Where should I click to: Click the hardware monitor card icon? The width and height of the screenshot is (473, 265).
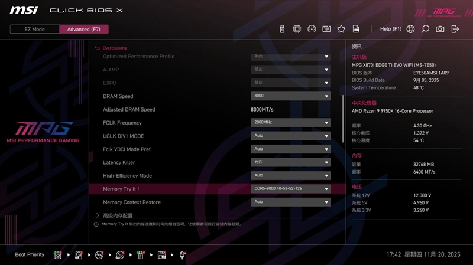(x=326, y=29)
